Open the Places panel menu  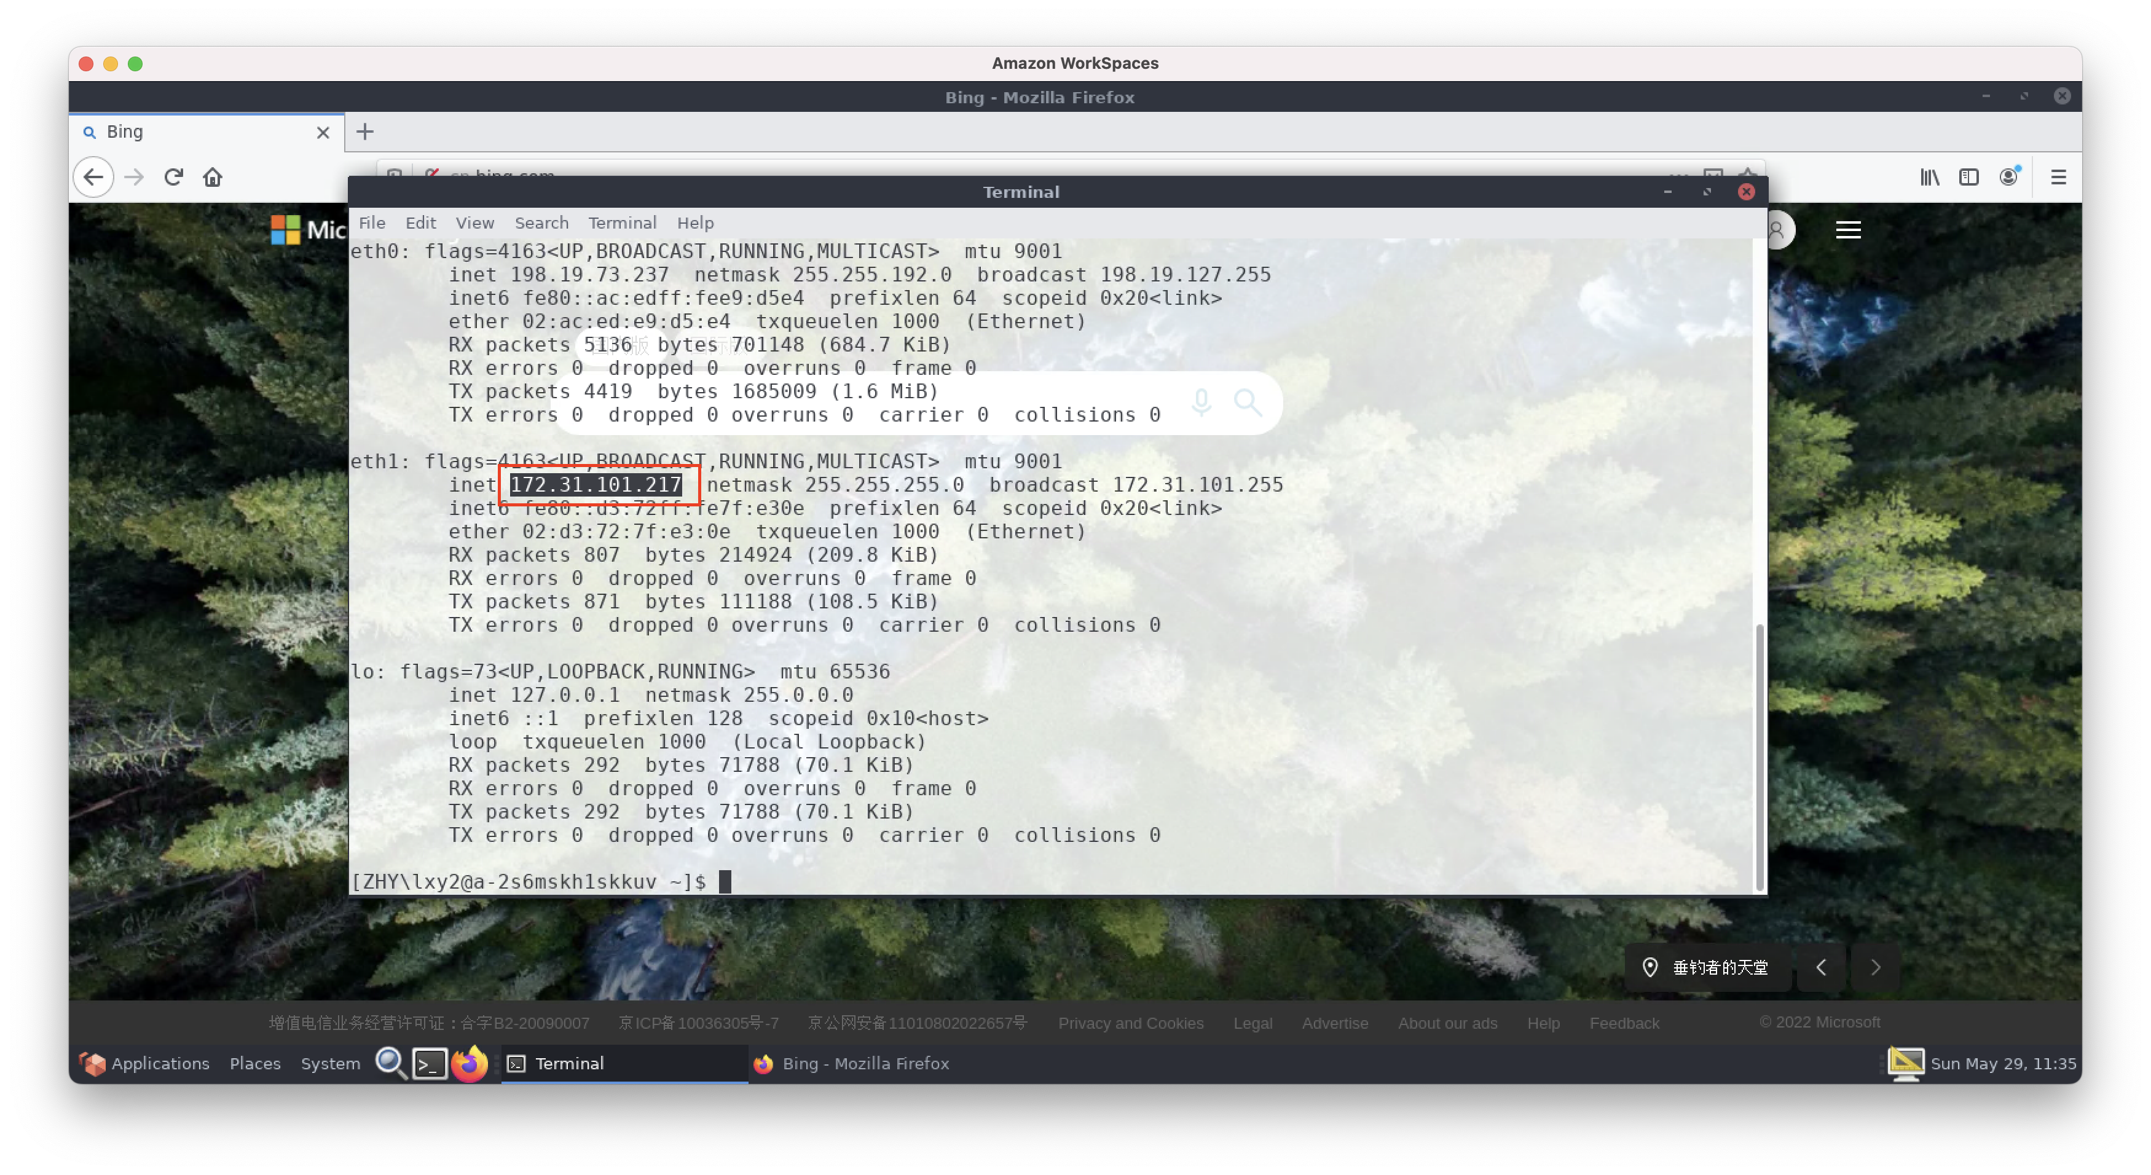click(254, 1063)
